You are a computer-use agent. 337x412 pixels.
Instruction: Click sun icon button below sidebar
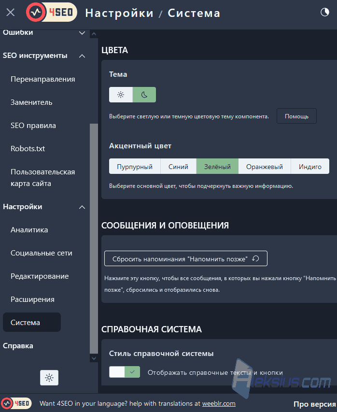49,378
